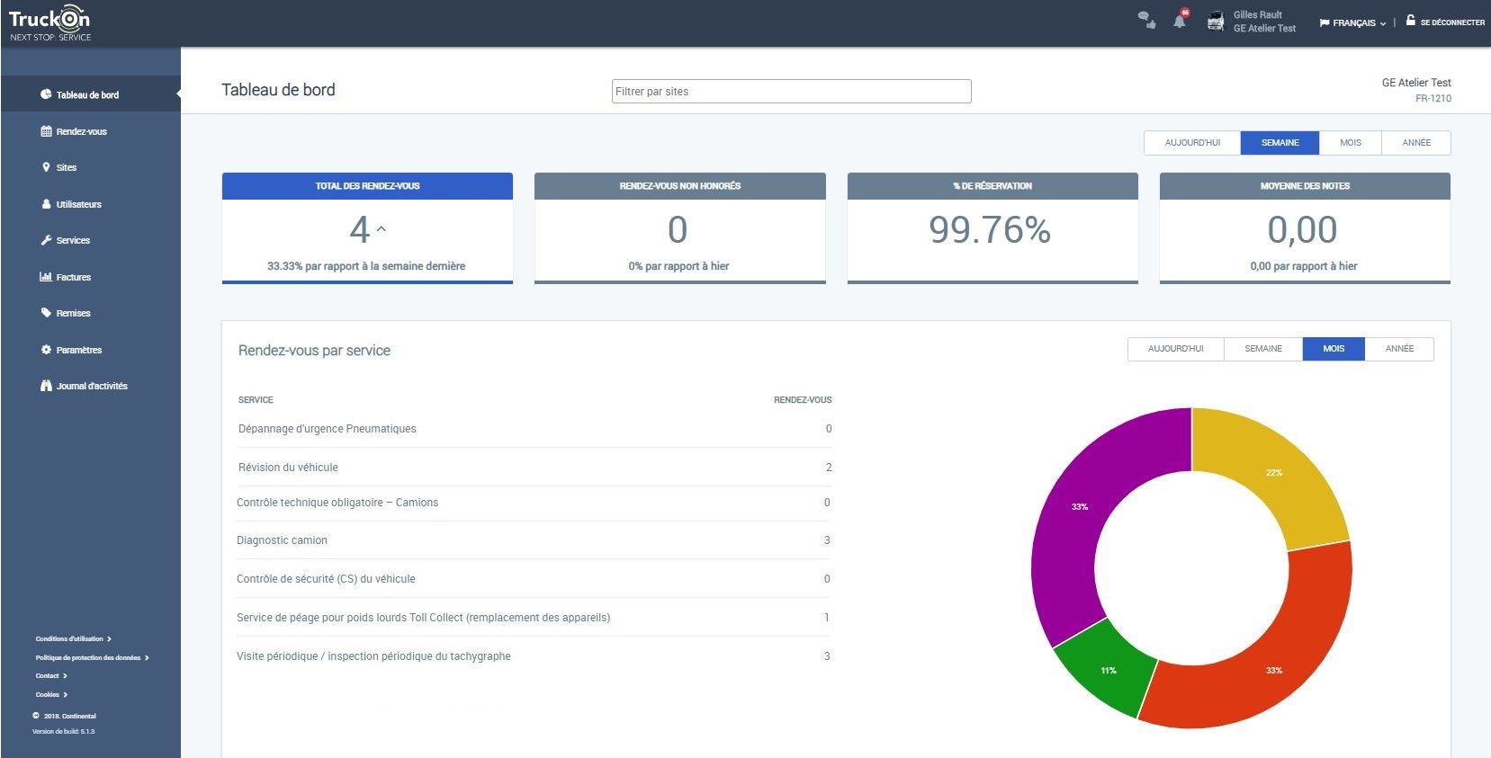Click the GE Atelier Test site name
This screenshot has width=1491, height=758.
click(x=1416, y=83)
